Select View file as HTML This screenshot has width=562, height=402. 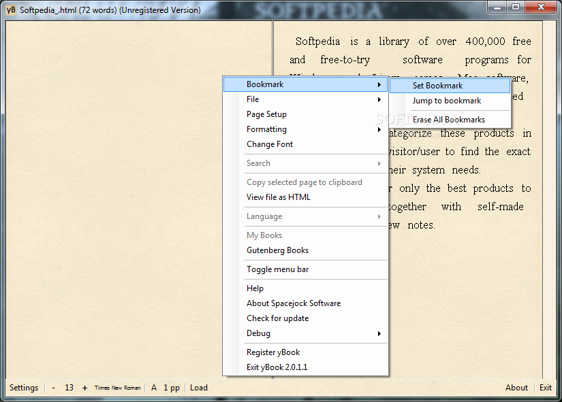[305, 197]
